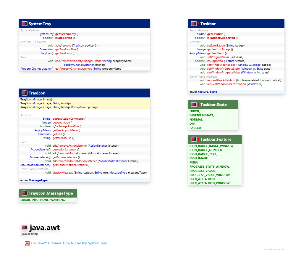The width and height of the screenshot is (301, 263).
Task: Click the three-argument TrayIcon constructor with PopupMenu
Action: coord(59,107)
